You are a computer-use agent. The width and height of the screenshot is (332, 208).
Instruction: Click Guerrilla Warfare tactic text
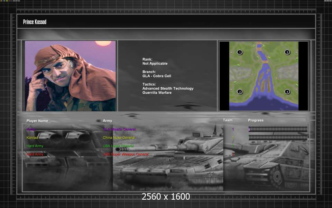pyautogui.click(x=157, y=93)
